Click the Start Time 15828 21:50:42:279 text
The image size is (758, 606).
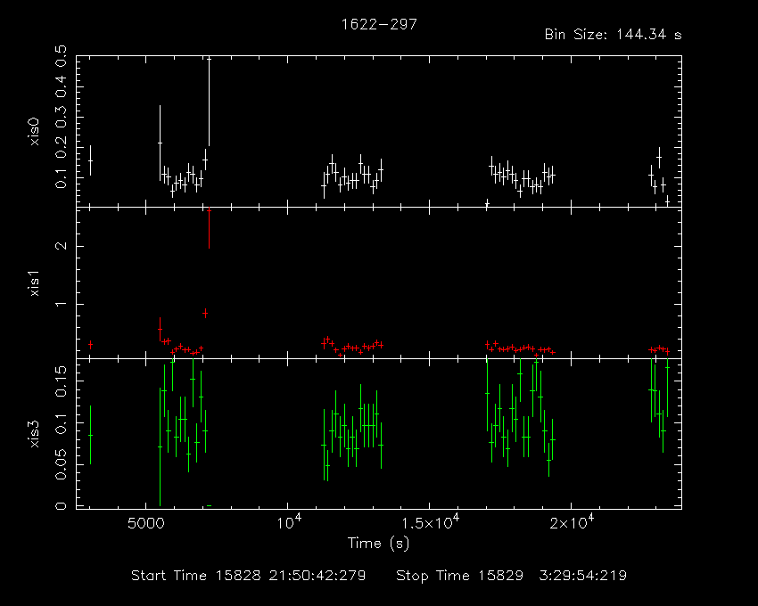[x=249, y=576]
